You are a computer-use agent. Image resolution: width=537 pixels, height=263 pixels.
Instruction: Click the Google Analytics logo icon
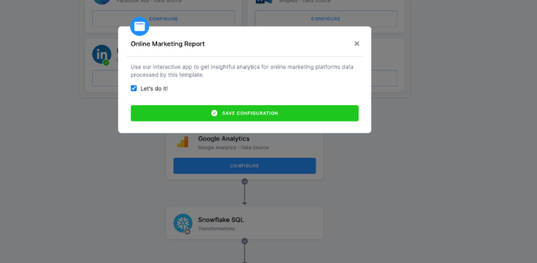click(183, 141)
